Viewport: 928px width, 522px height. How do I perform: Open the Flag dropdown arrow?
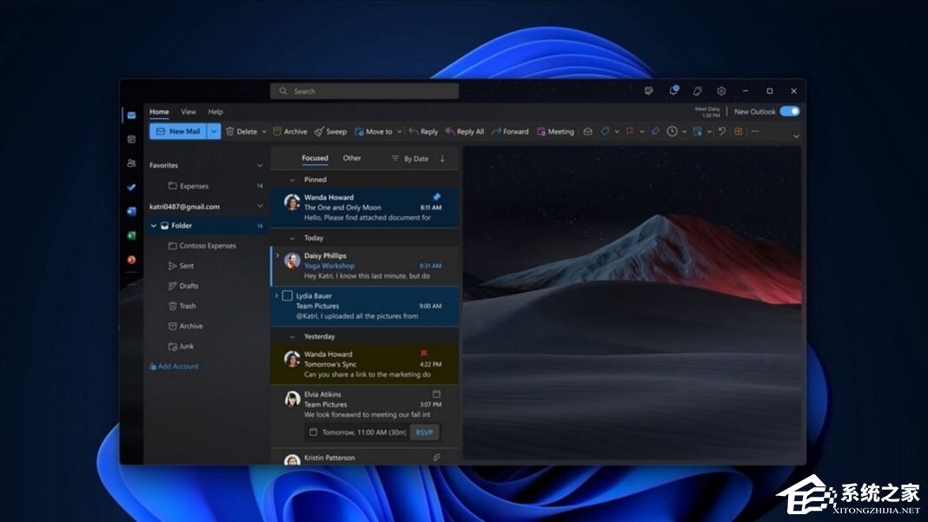point(641,132)
